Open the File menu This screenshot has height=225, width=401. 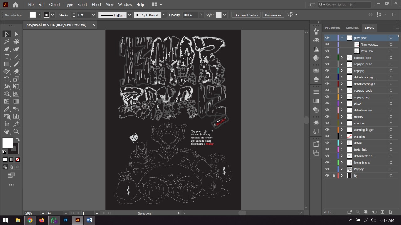click(x=31, y=5)
